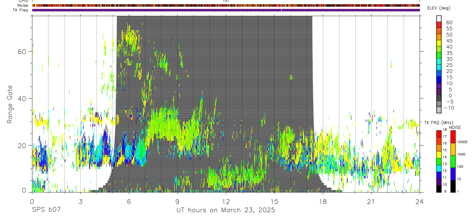
Task: Click the SPS b07 radar beam label
Action: 46,210
